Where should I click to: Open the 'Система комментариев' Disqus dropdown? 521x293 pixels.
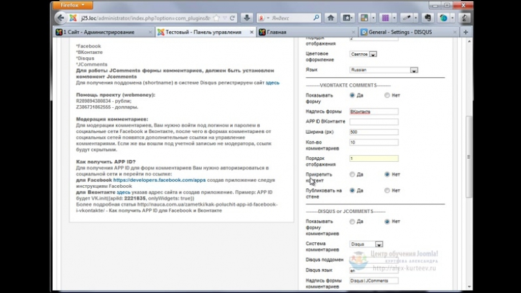pyautogui.click(x=366, y=244)
